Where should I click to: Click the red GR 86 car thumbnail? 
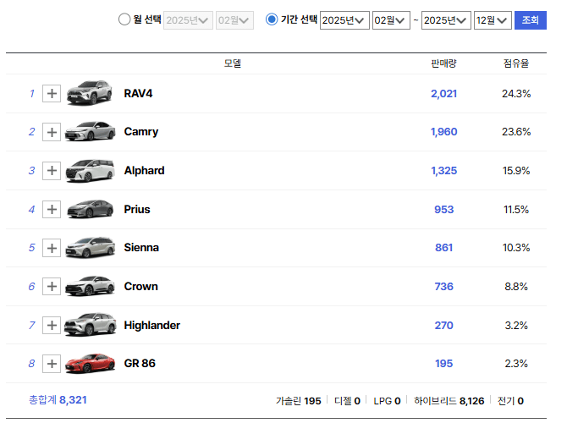(x=90, y=364)
